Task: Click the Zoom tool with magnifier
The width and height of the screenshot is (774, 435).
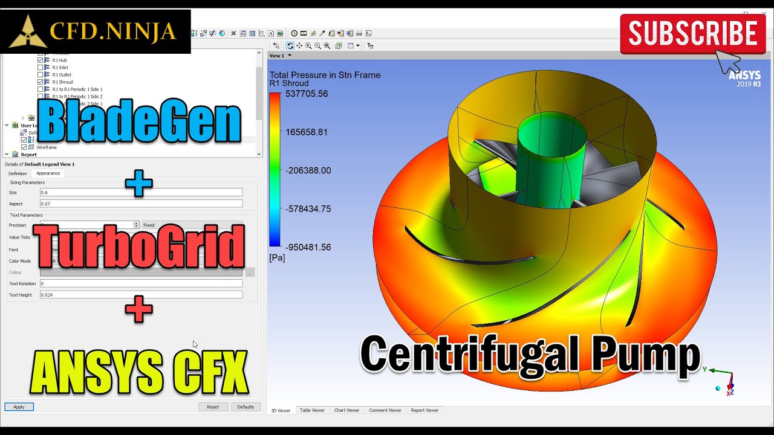Action: (x=308, y=46)
